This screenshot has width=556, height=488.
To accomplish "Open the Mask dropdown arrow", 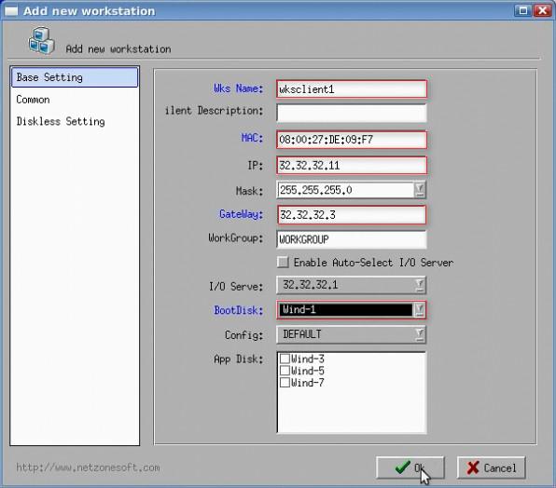I will click(420, 190).
